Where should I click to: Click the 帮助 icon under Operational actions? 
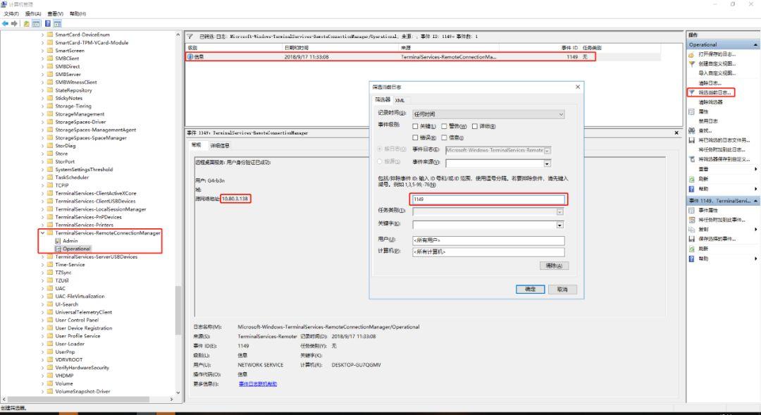point(692,188)
